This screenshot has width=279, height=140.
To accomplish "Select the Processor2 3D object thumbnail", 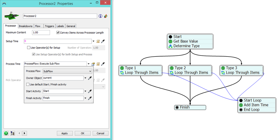I will 12,16.
